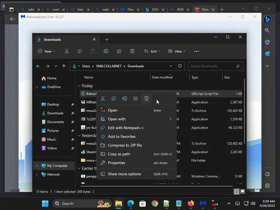Expand address bar history dropdown
The height and width of the screenshot is (210, 280).
pos(171,66)
